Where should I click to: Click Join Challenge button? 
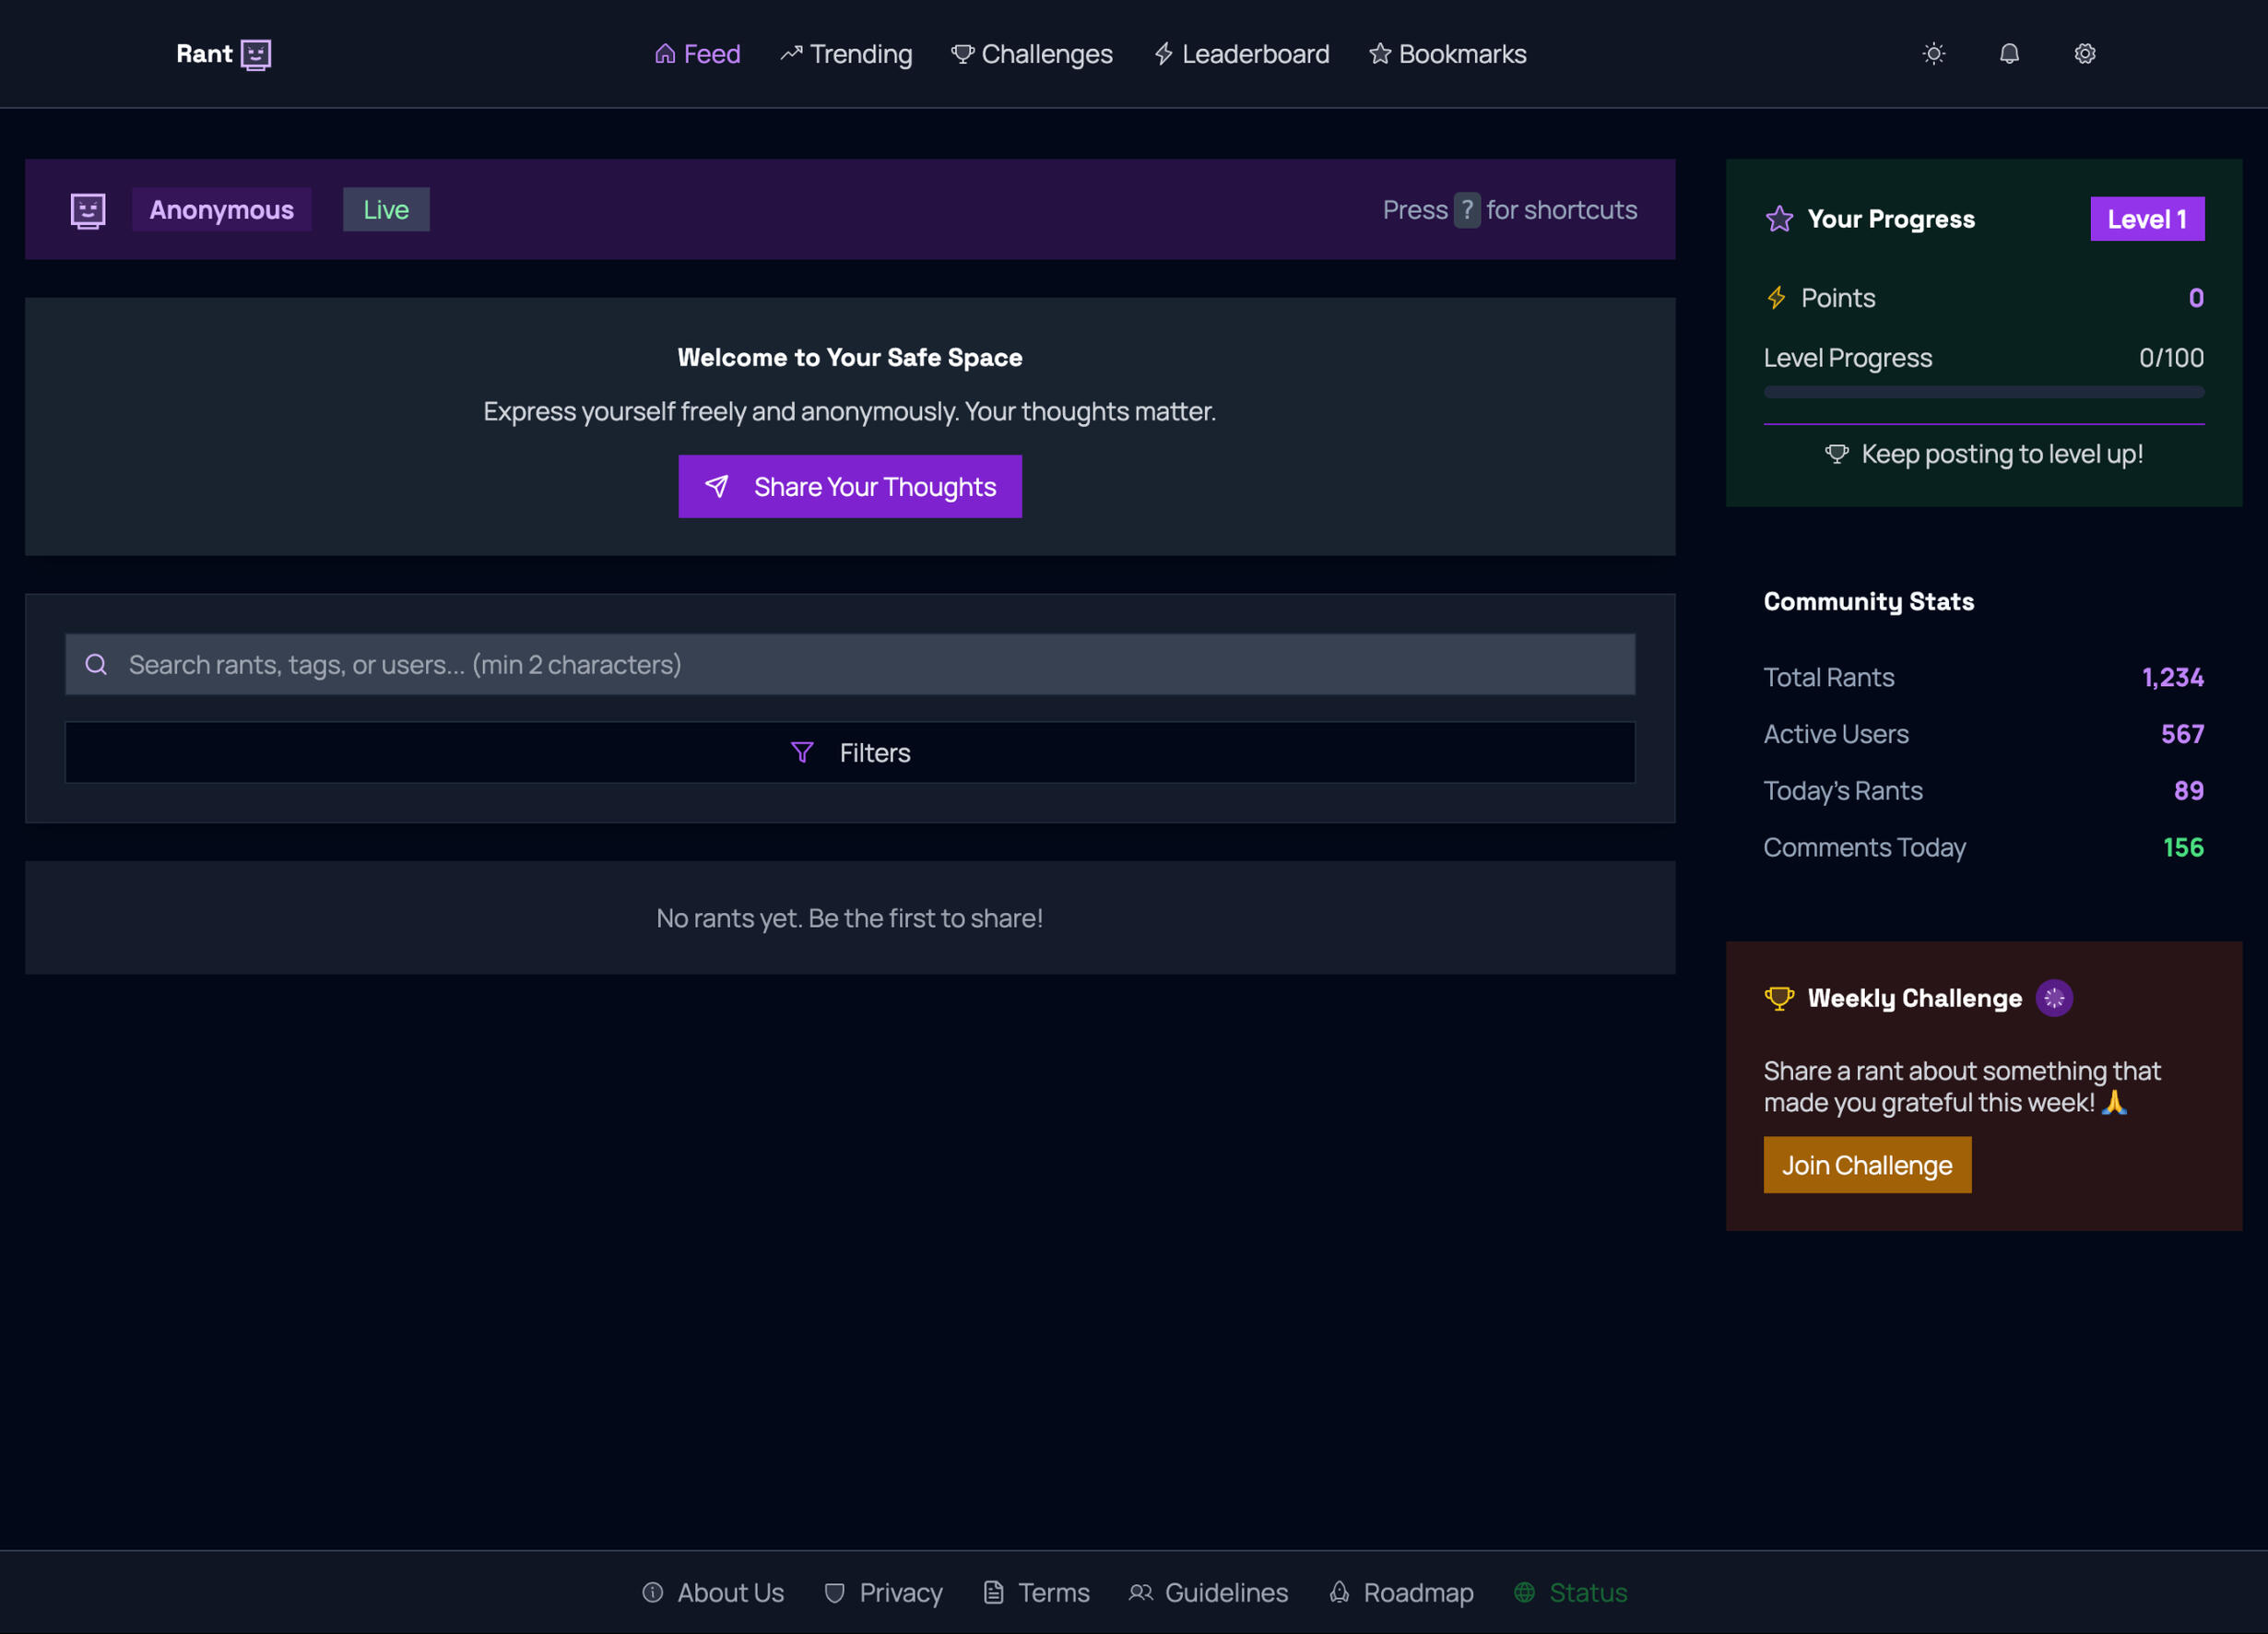click(1866, 1165)
